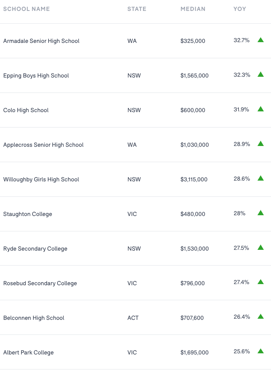Viewport: 271px width, 371px height.
Task: Sort table by the YOY column header
Action: [240, 9]
